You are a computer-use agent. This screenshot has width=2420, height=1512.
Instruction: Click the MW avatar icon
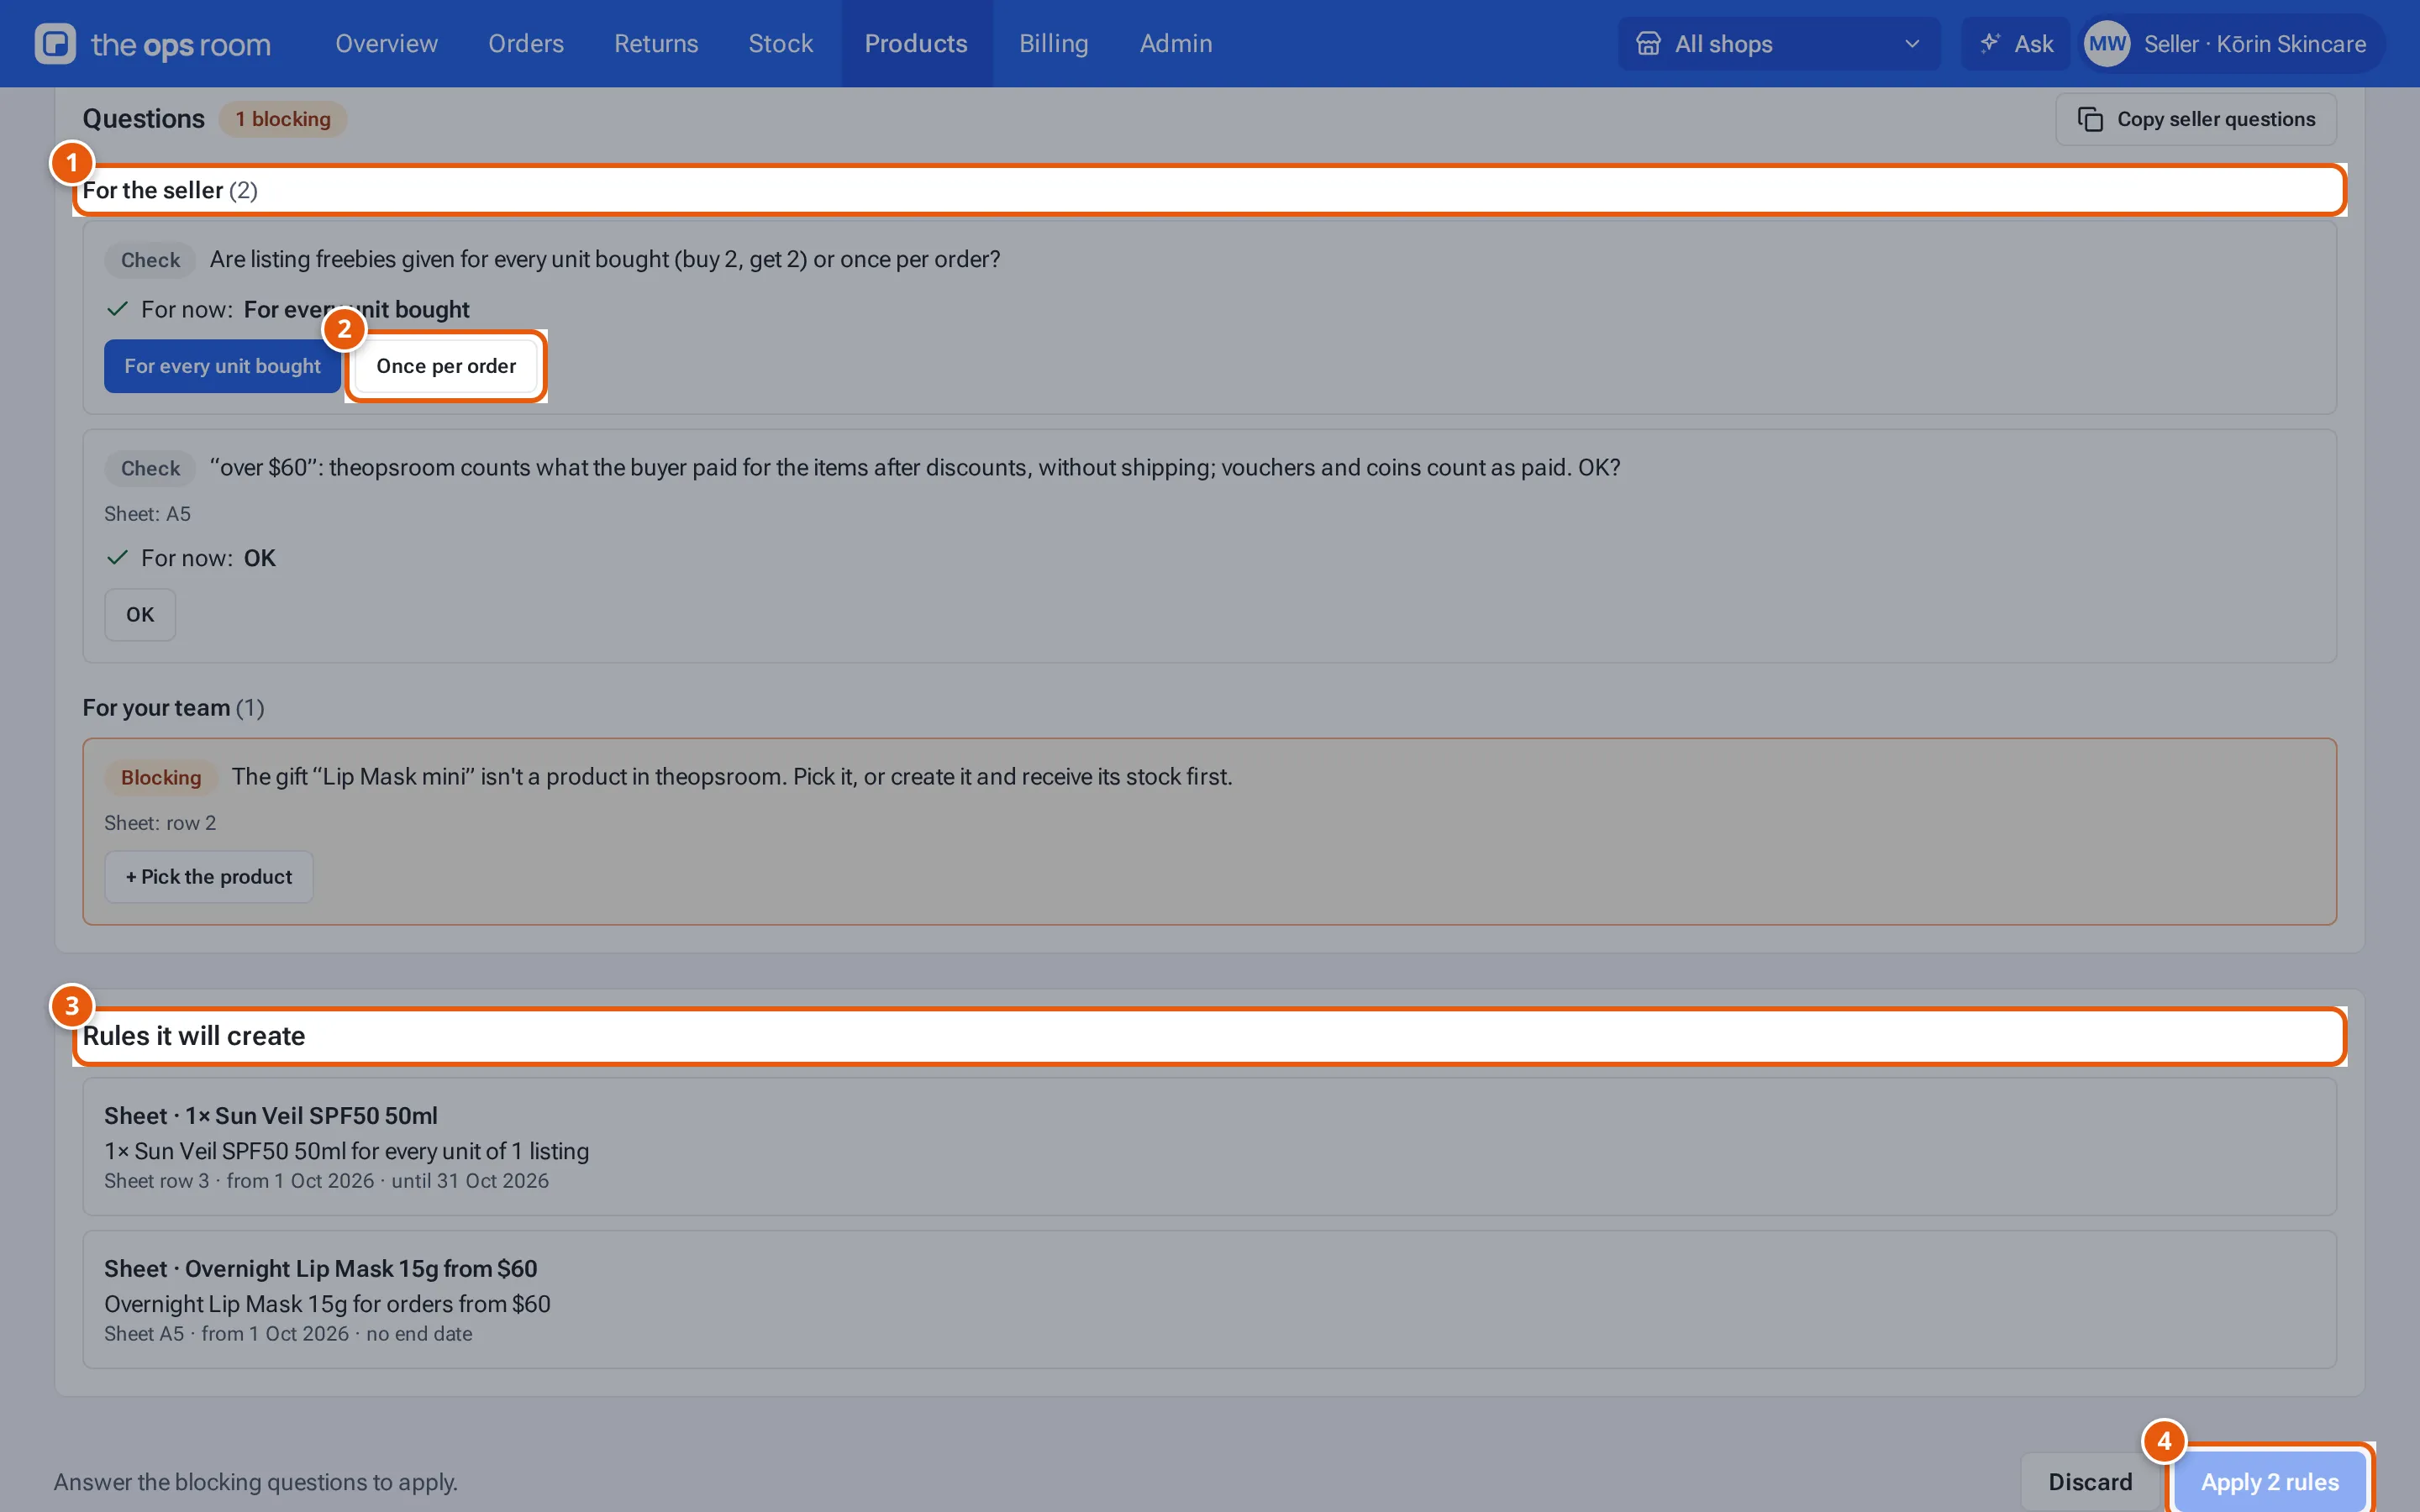[x=2107, y=44]
